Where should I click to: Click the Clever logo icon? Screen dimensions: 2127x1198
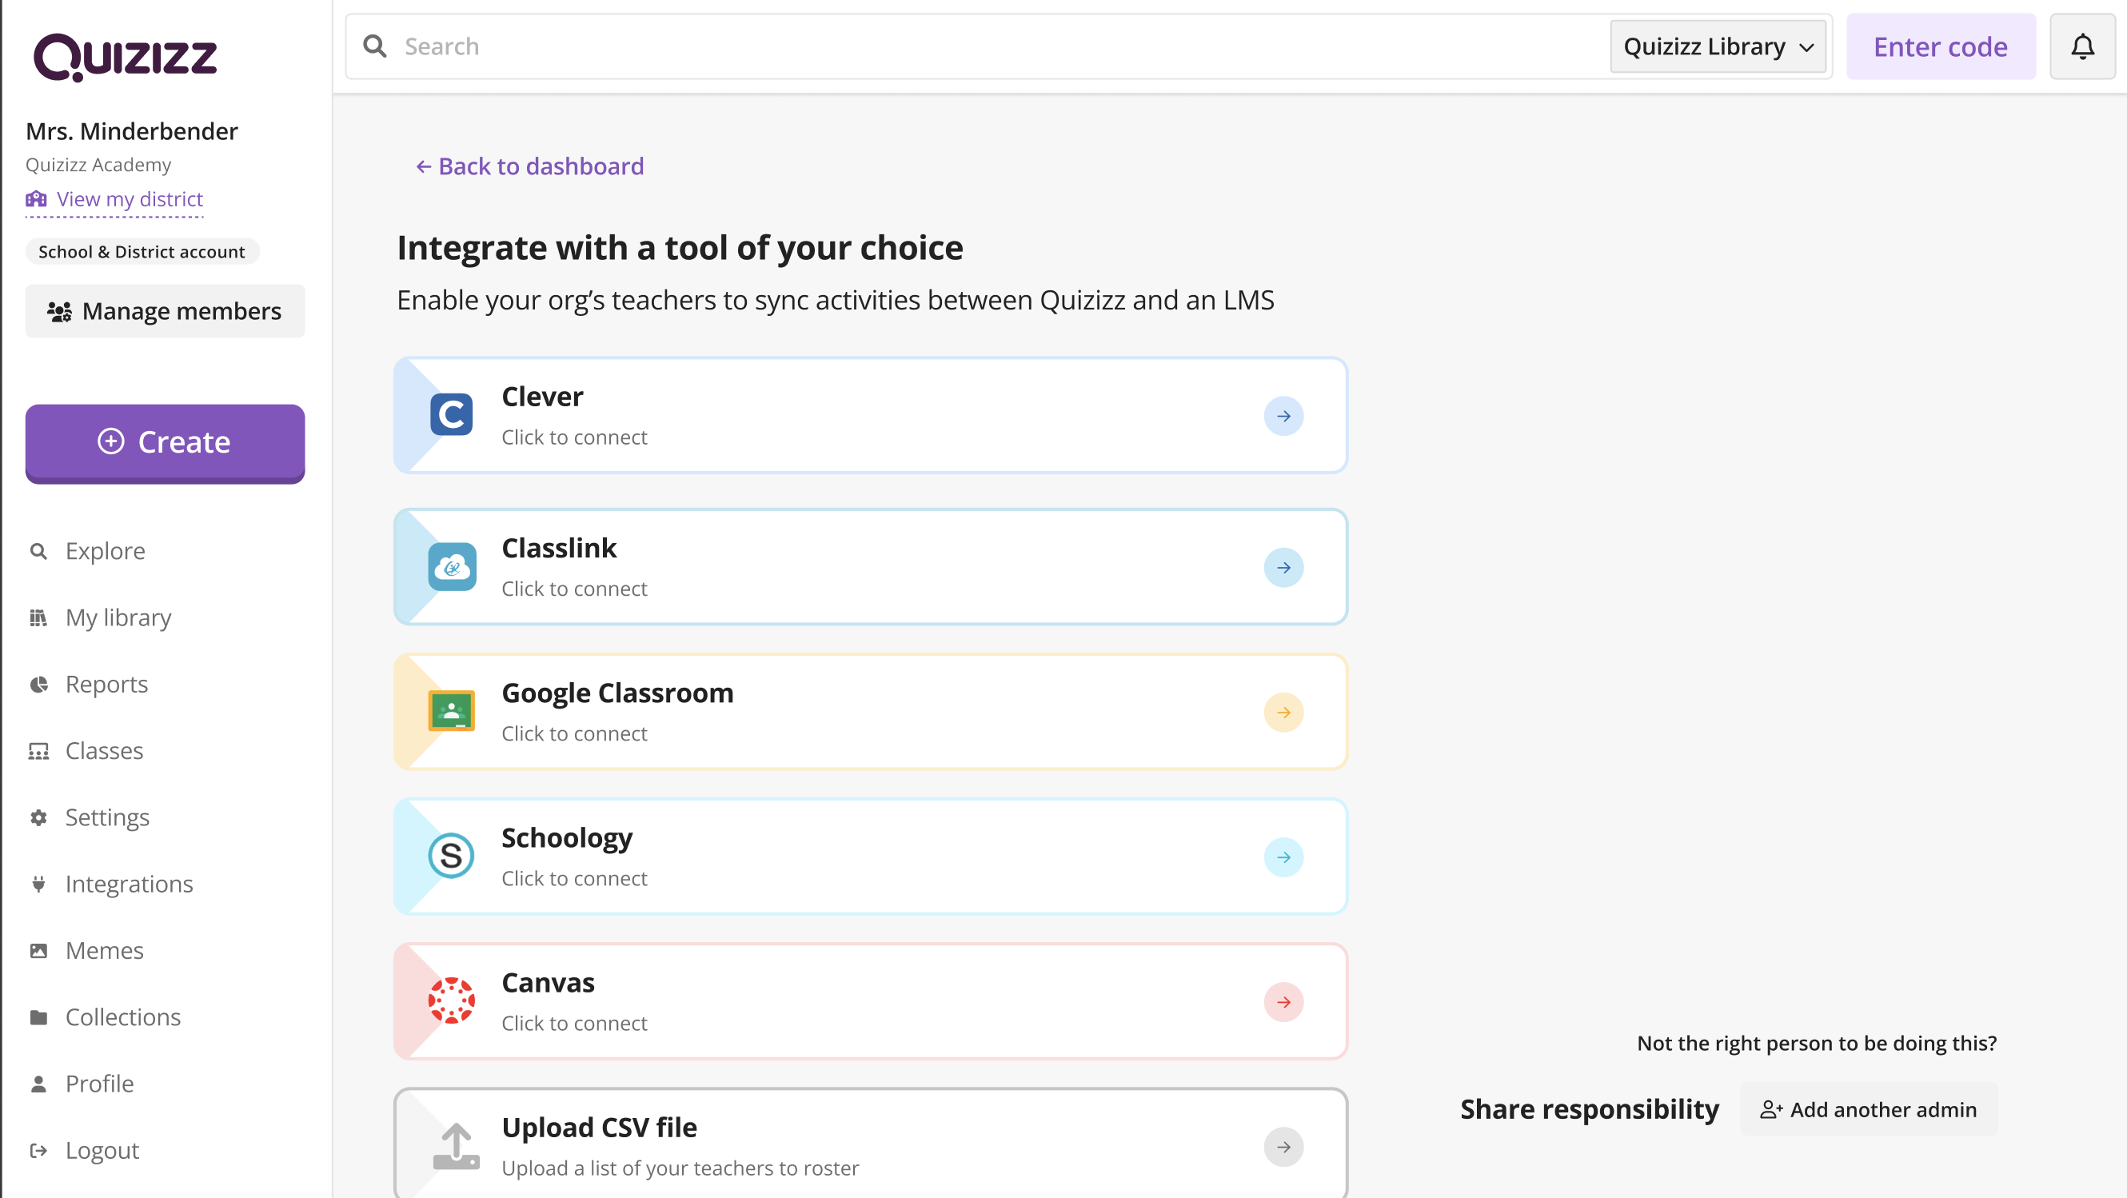tap(451, 415)
